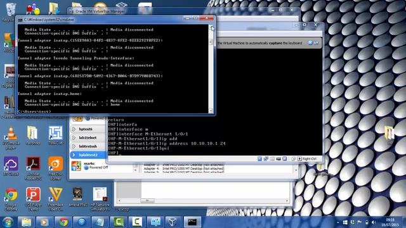This screenshot has height=228, width=406.
Task: Expand the lab1telnet group chevron
Action: pos(74,138)
